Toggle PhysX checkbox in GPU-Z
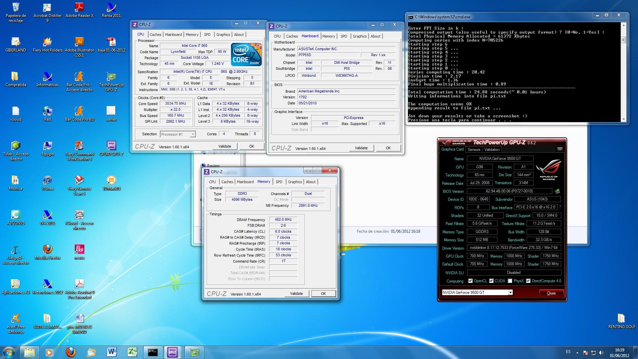Viewport: 638px width, 359px height. [x=510, y=281]
